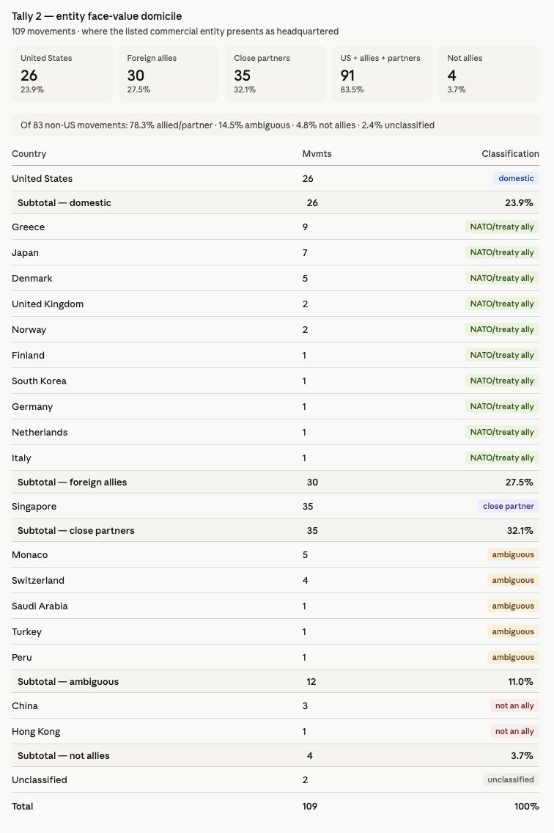Select the Foreign allies summary card
The image size is (554, 833).
click(169, 73)
